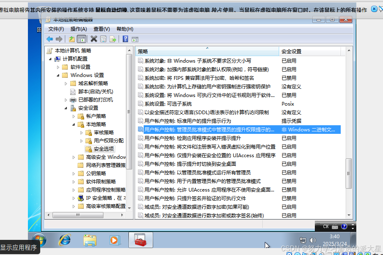Viewport: 383px width, 255px height.
Task: Open the 文件(F) menu
Action: click(56, 29)
